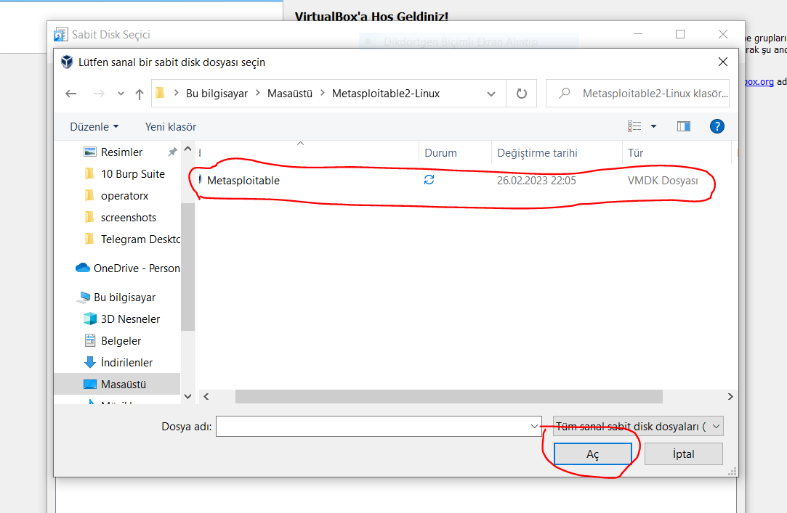The height and width of the screenshot is (513, 787).
Task: Click the Sabit Disk Seçici window icon
Action: tap(61, 35)
